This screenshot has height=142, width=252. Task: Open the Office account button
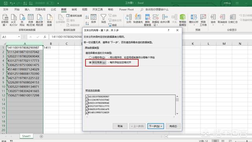click(227, 3)
